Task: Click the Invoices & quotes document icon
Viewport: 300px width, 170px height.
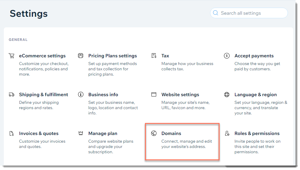Action: click(x=11, y=133)
